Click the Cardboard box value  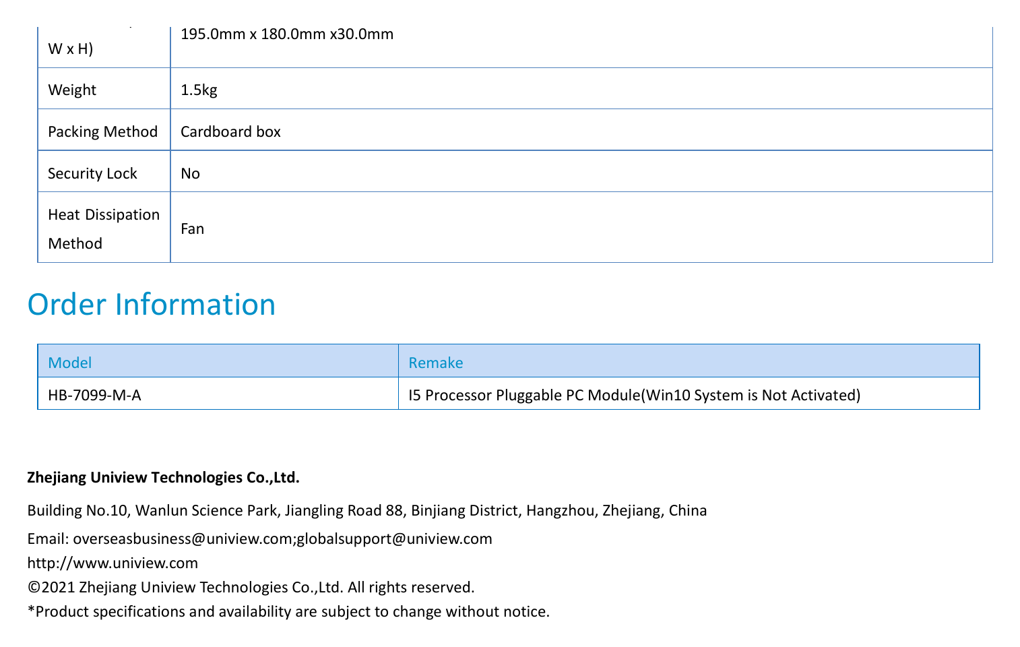click(x=230, y=131)
